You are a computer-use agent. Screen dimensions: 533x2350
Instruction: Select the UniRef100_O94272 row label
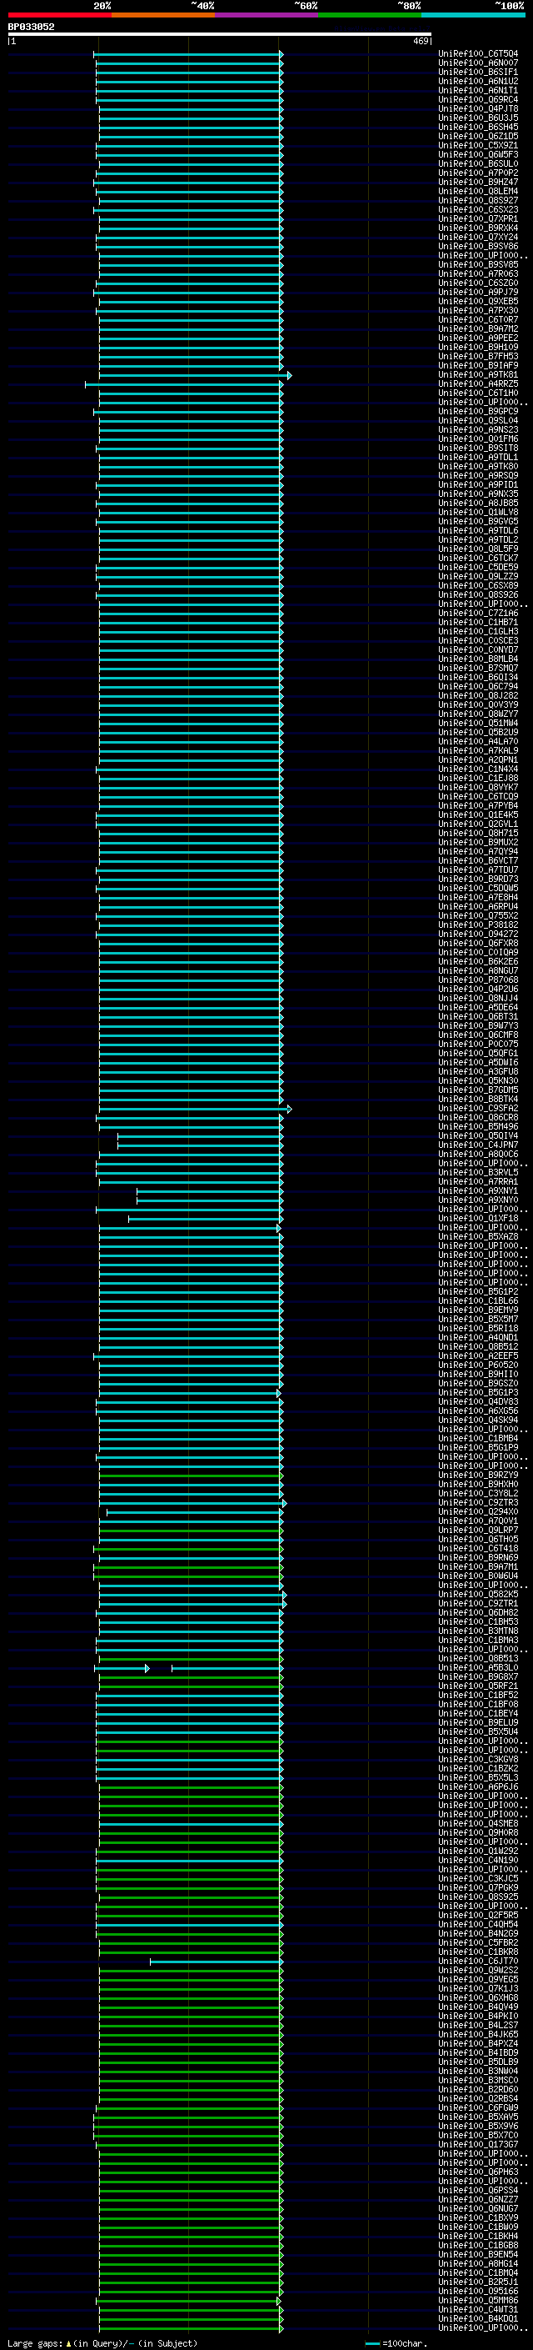pos(478,934)
